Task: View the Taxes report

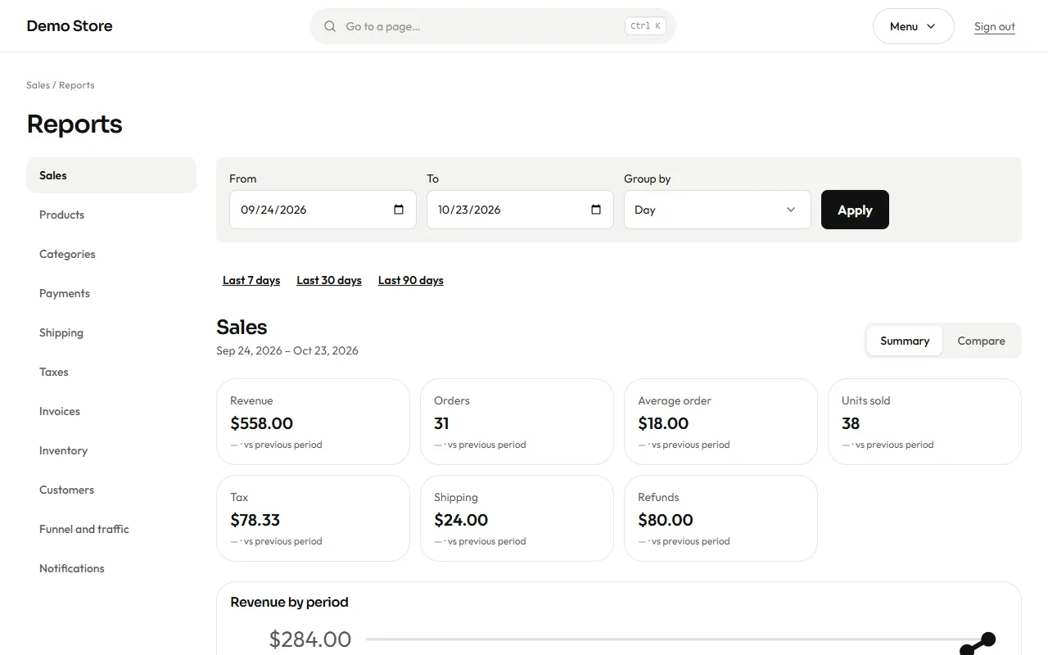Action: (x=111, y=372)
